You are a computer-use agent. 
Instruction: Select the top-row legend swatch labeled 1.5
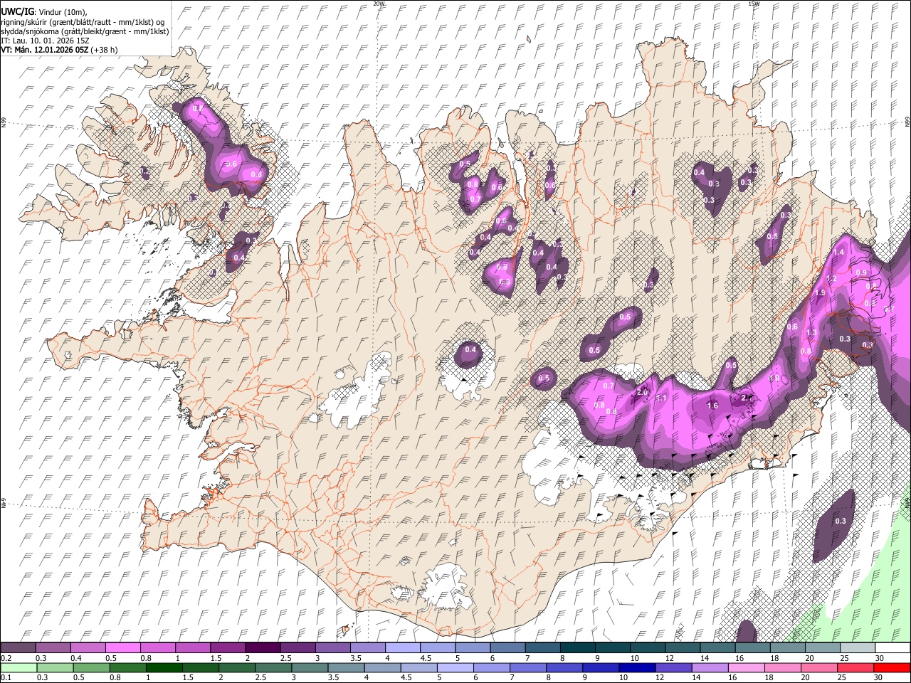pos(227,647)
